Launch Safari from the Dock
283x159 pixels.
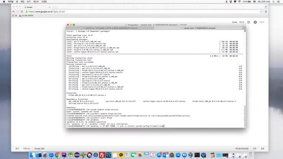click(51, 155)
